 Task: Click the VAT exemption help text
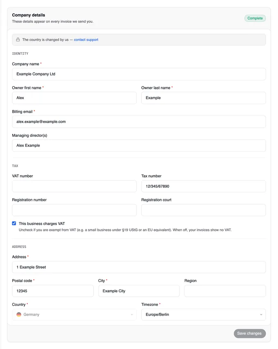[x=125, y=230]
